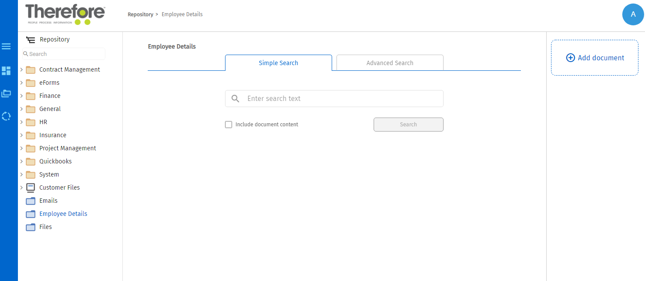Expand the HR folder chevron
Image resolution: width=645 pixels, height=281 pixels.
coord(21,122)
